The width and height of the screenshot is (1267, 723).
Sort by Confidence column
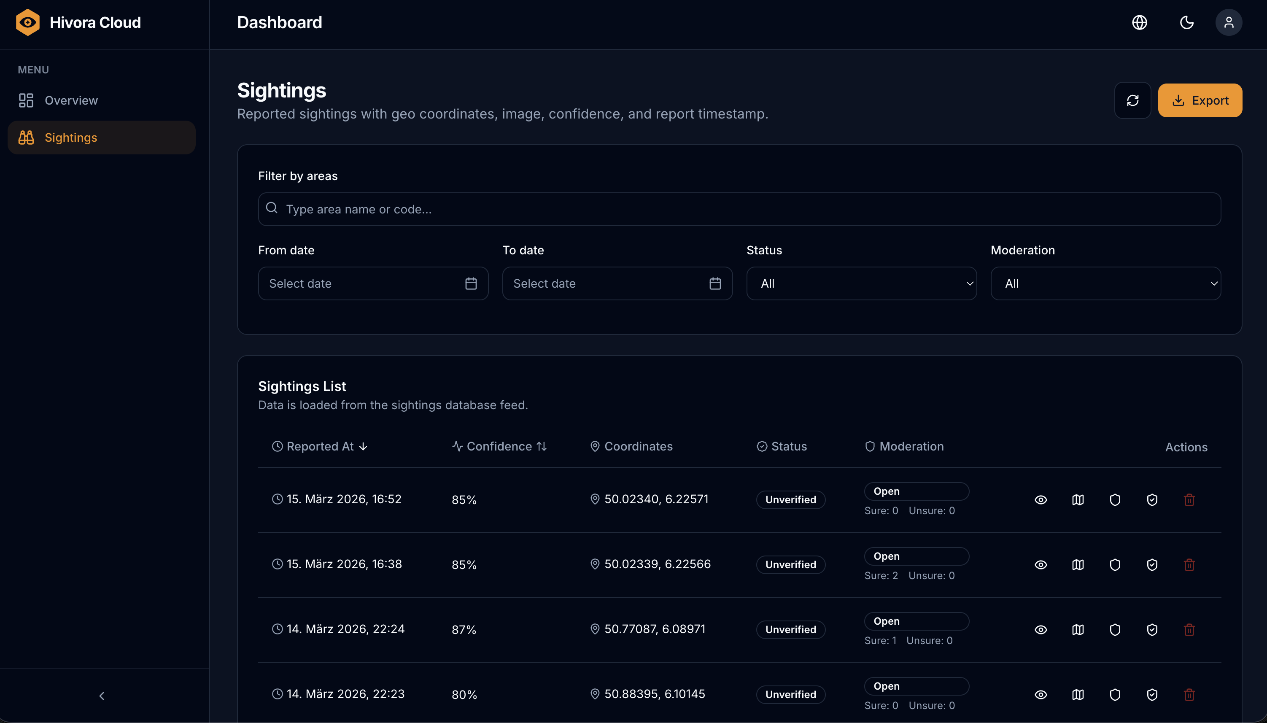[x=499, y=446]
